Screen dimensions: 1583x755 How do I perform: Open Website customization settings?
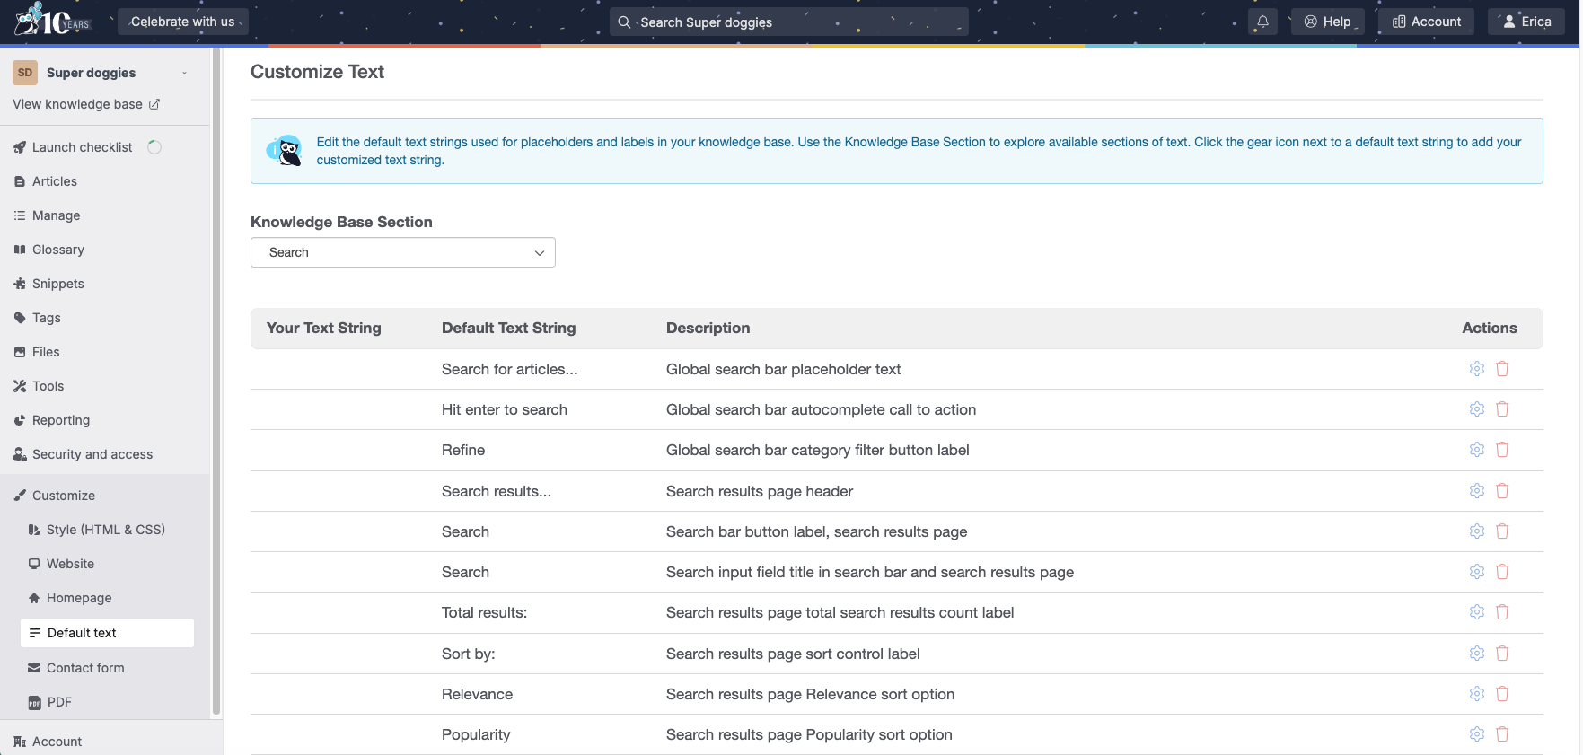(70, 564)
